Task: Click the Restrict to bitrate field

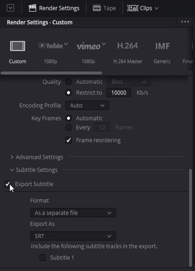Action: (119, 93)
